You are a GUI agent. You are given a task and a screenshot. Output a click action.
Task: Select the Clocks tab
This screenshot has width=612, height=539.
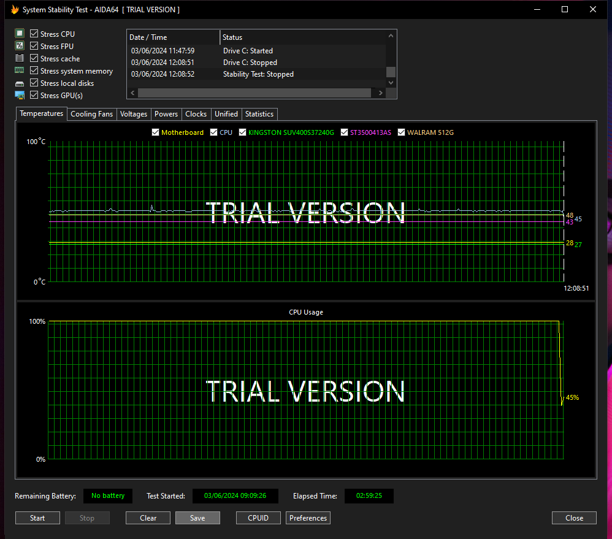point(196,114)
